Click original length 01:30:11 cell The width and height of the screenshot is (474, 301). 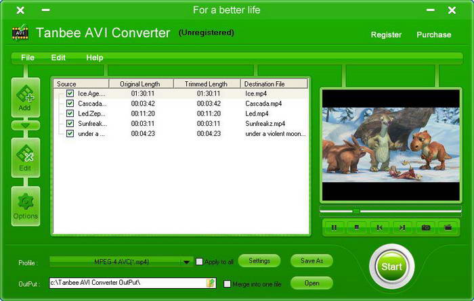pos(143,93)
